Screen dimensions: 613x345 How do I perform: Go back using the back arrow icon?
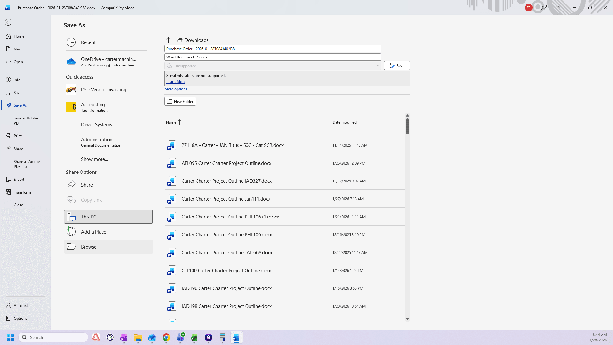[8, 22]
